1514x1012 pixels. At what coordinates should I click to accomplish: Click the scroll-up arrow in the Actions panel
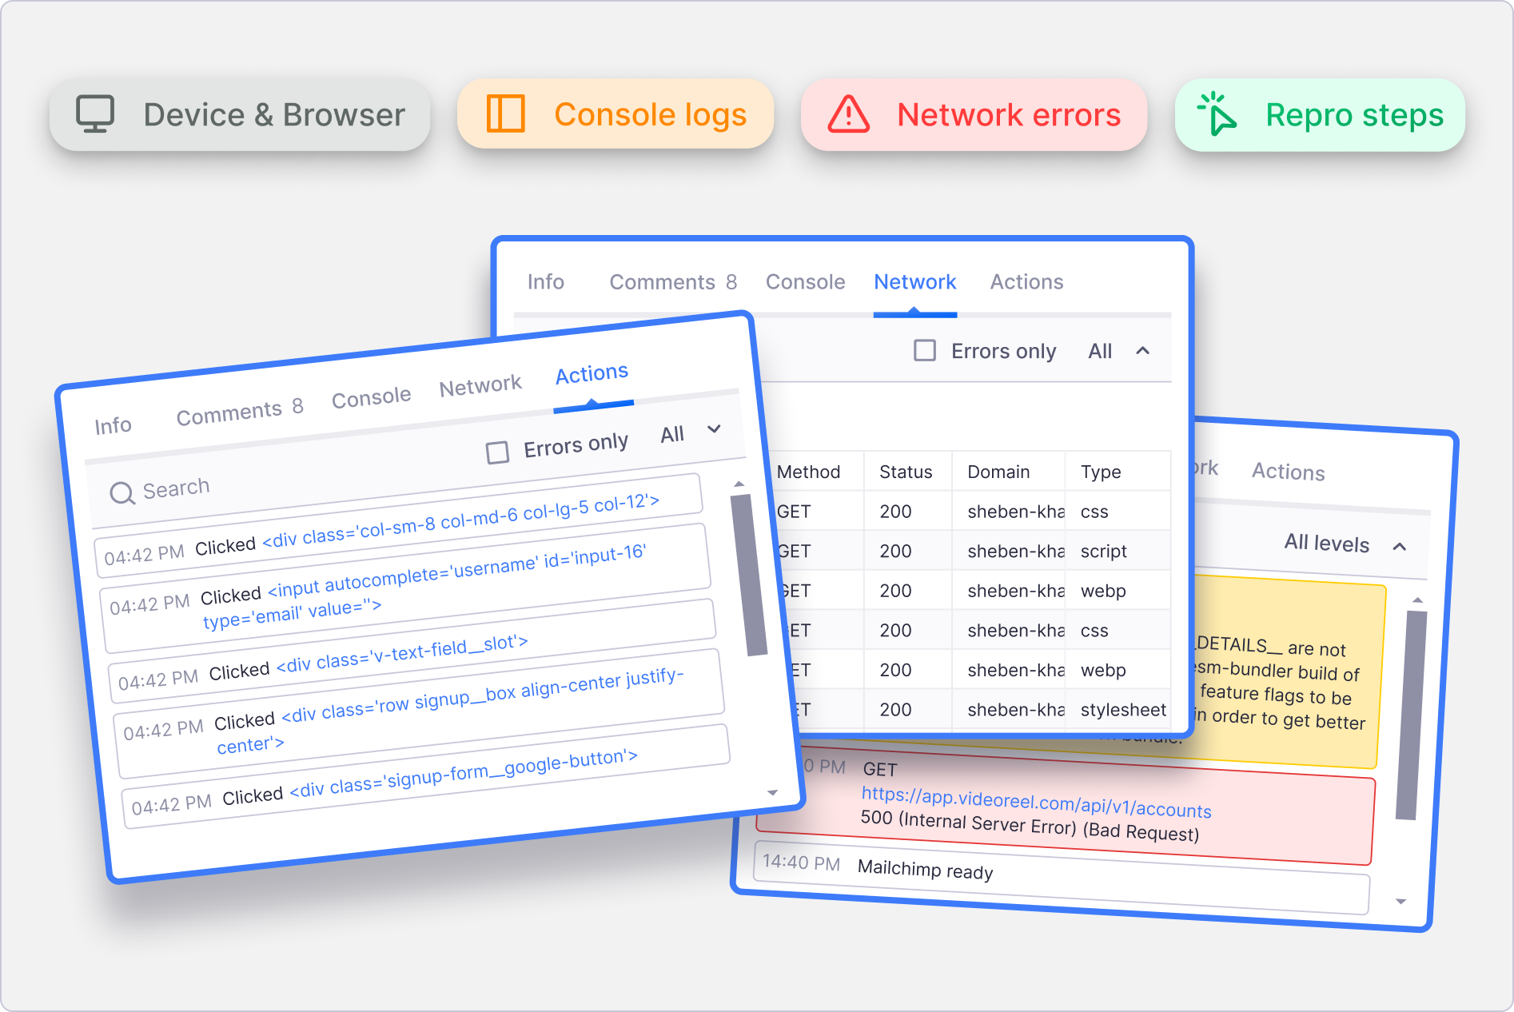[x=739, y=484]
